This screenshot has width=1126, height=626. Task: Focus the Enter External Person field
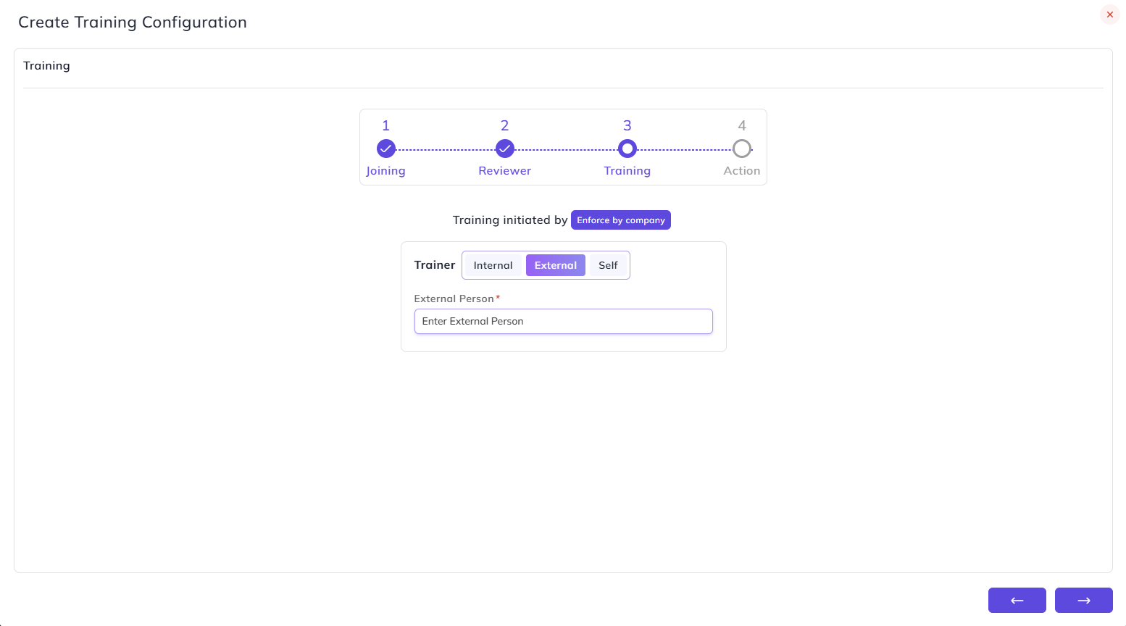564,322
